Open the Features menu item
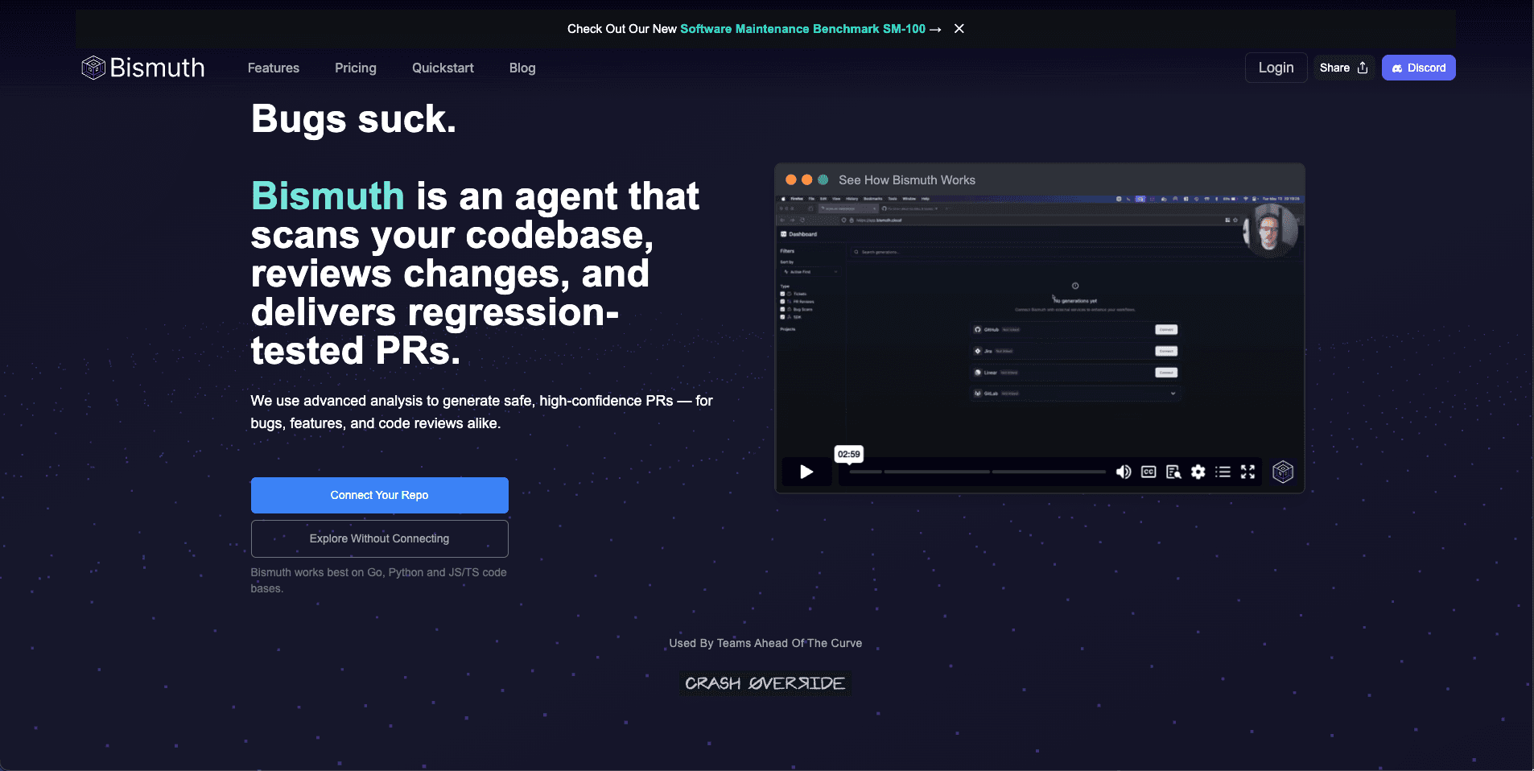Screen dimensions: 1534x771 click(x=274, y=68)
